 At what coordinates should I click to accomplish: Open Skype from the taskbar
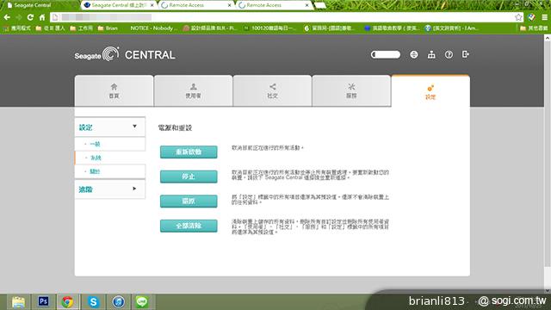tap(93, 301)
